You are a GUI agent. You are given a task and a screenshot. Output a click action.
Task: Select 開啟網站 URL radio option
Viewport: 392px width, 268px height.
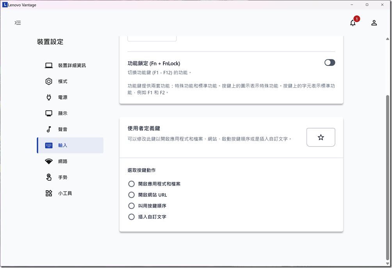pyautogui.click(x=132, y=195)
